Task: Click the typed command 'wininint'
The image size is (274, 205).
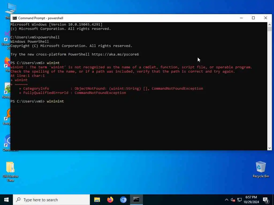Action: coord(55,101)
